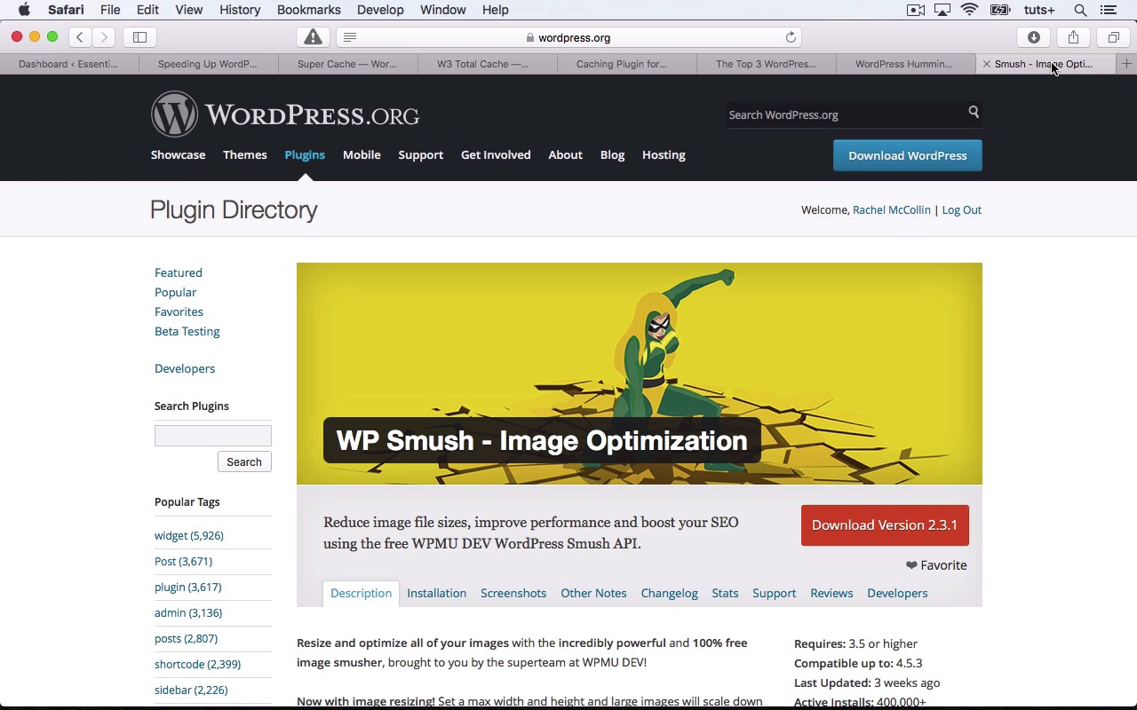Screen dimensions: 1137x710
Task: Click the AirPlay display icon in menu bar
Action: (942, 10)
